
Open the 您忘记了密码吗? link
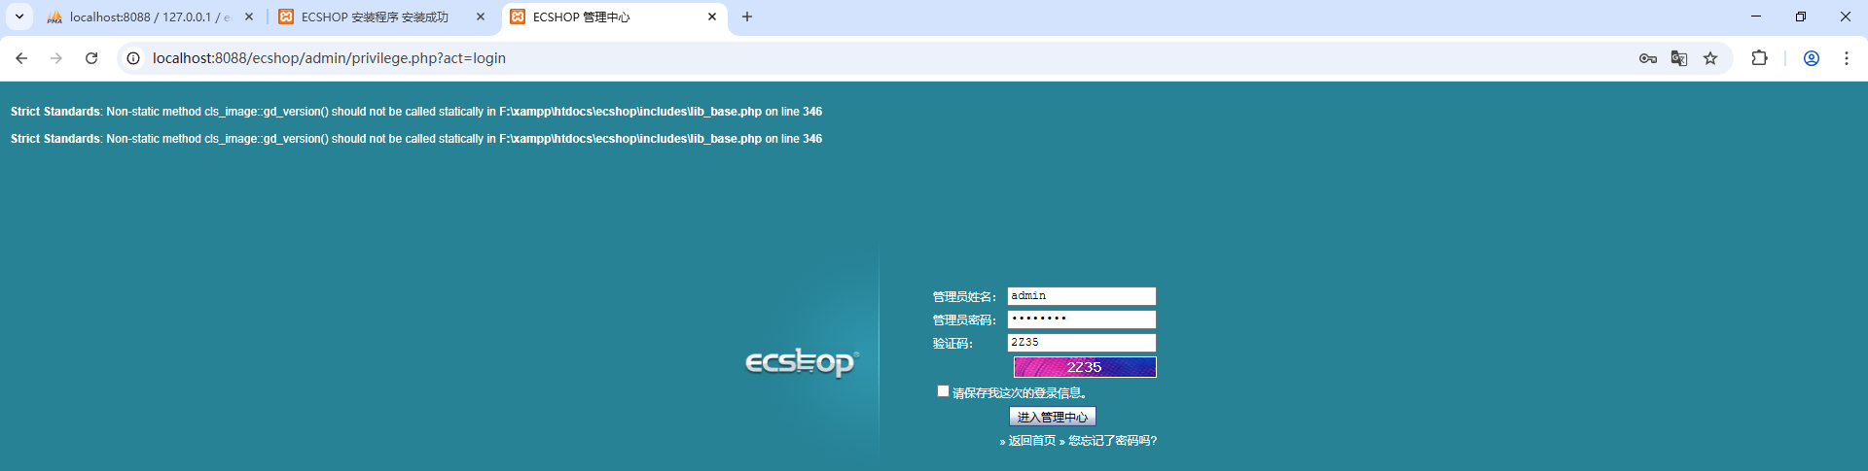tap(1112, 441)
